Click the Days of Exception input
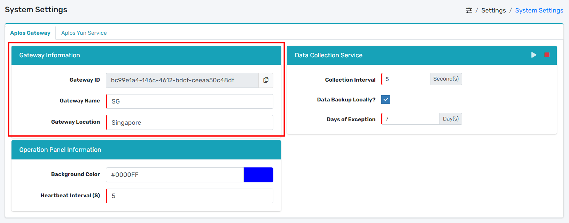The image size is (569, 223). click(x=410, y=119)
